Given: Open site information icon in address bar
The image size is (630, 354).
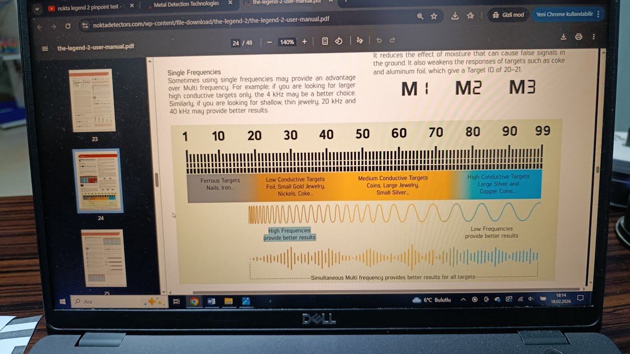Looking at the screenshot, I should (x=85, y=25).
